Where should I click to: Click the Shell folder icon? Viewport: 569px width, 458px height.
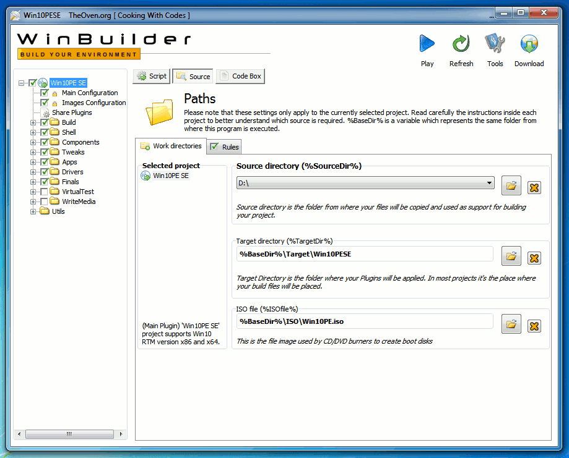[54, 132]
